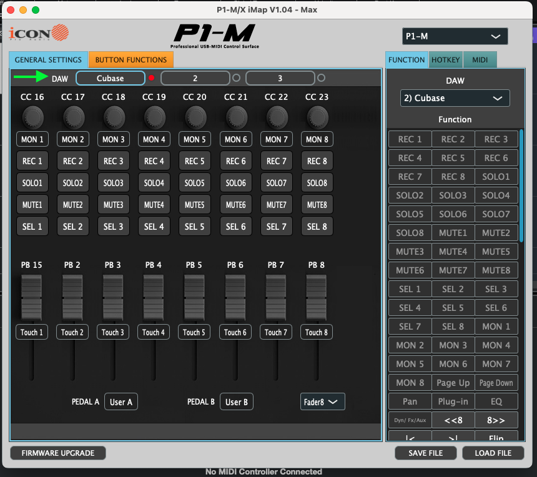Click the PB 8 fader cap

316,297
